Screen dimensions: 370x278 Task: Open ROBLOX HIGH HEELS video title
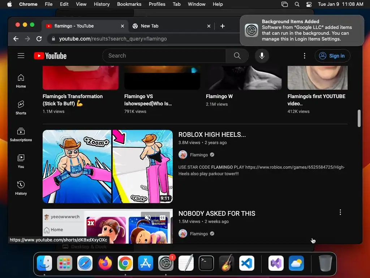pos(212,135)
